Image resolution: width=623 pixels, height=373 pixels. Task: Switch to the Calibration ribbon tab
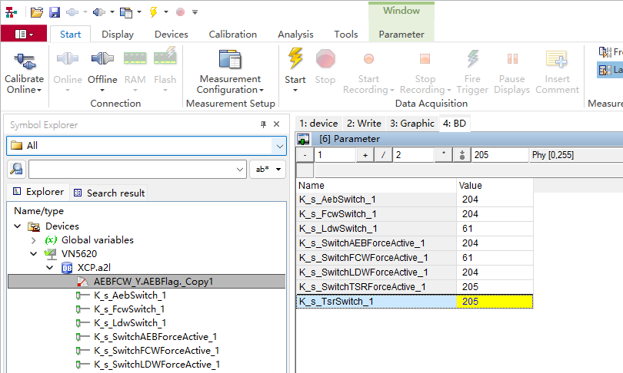(x=232, y=35)
